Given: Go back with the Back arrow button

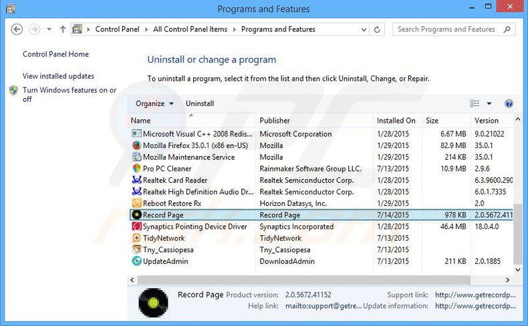Looking at the screenshot, I should [x=17, y=29].
